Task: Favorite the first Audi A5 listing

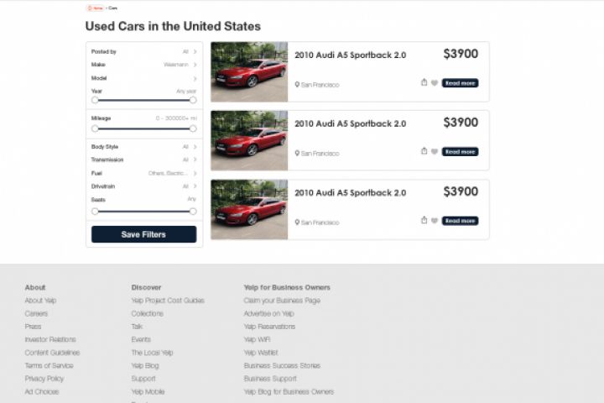Action: coord(435,83)
